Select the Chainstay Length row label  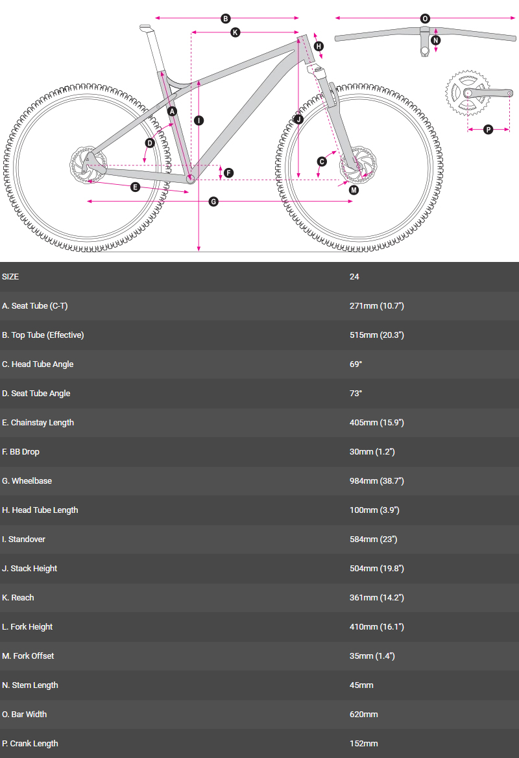pos(38,423)
